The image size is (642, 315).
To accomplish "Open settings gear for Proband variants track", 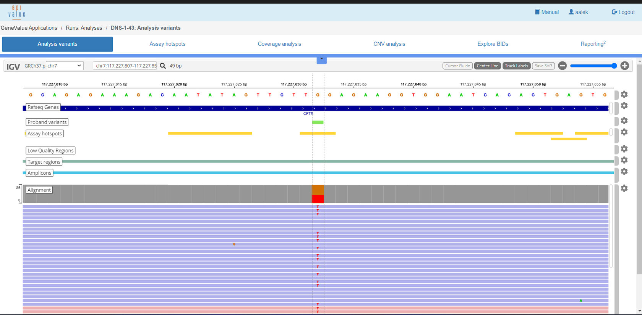I will point(624,121).
